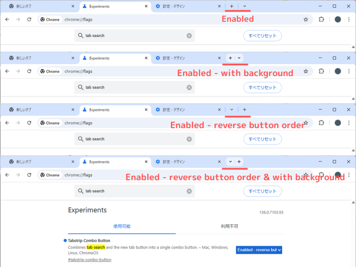
Task: Clear search text in second window
Action: point(189,87)
